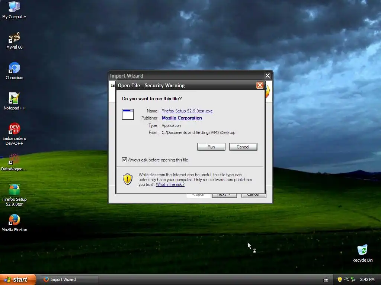Select the MyPal 68 desktop shortcut
This screenshot has width=381, height=285.
14,41
